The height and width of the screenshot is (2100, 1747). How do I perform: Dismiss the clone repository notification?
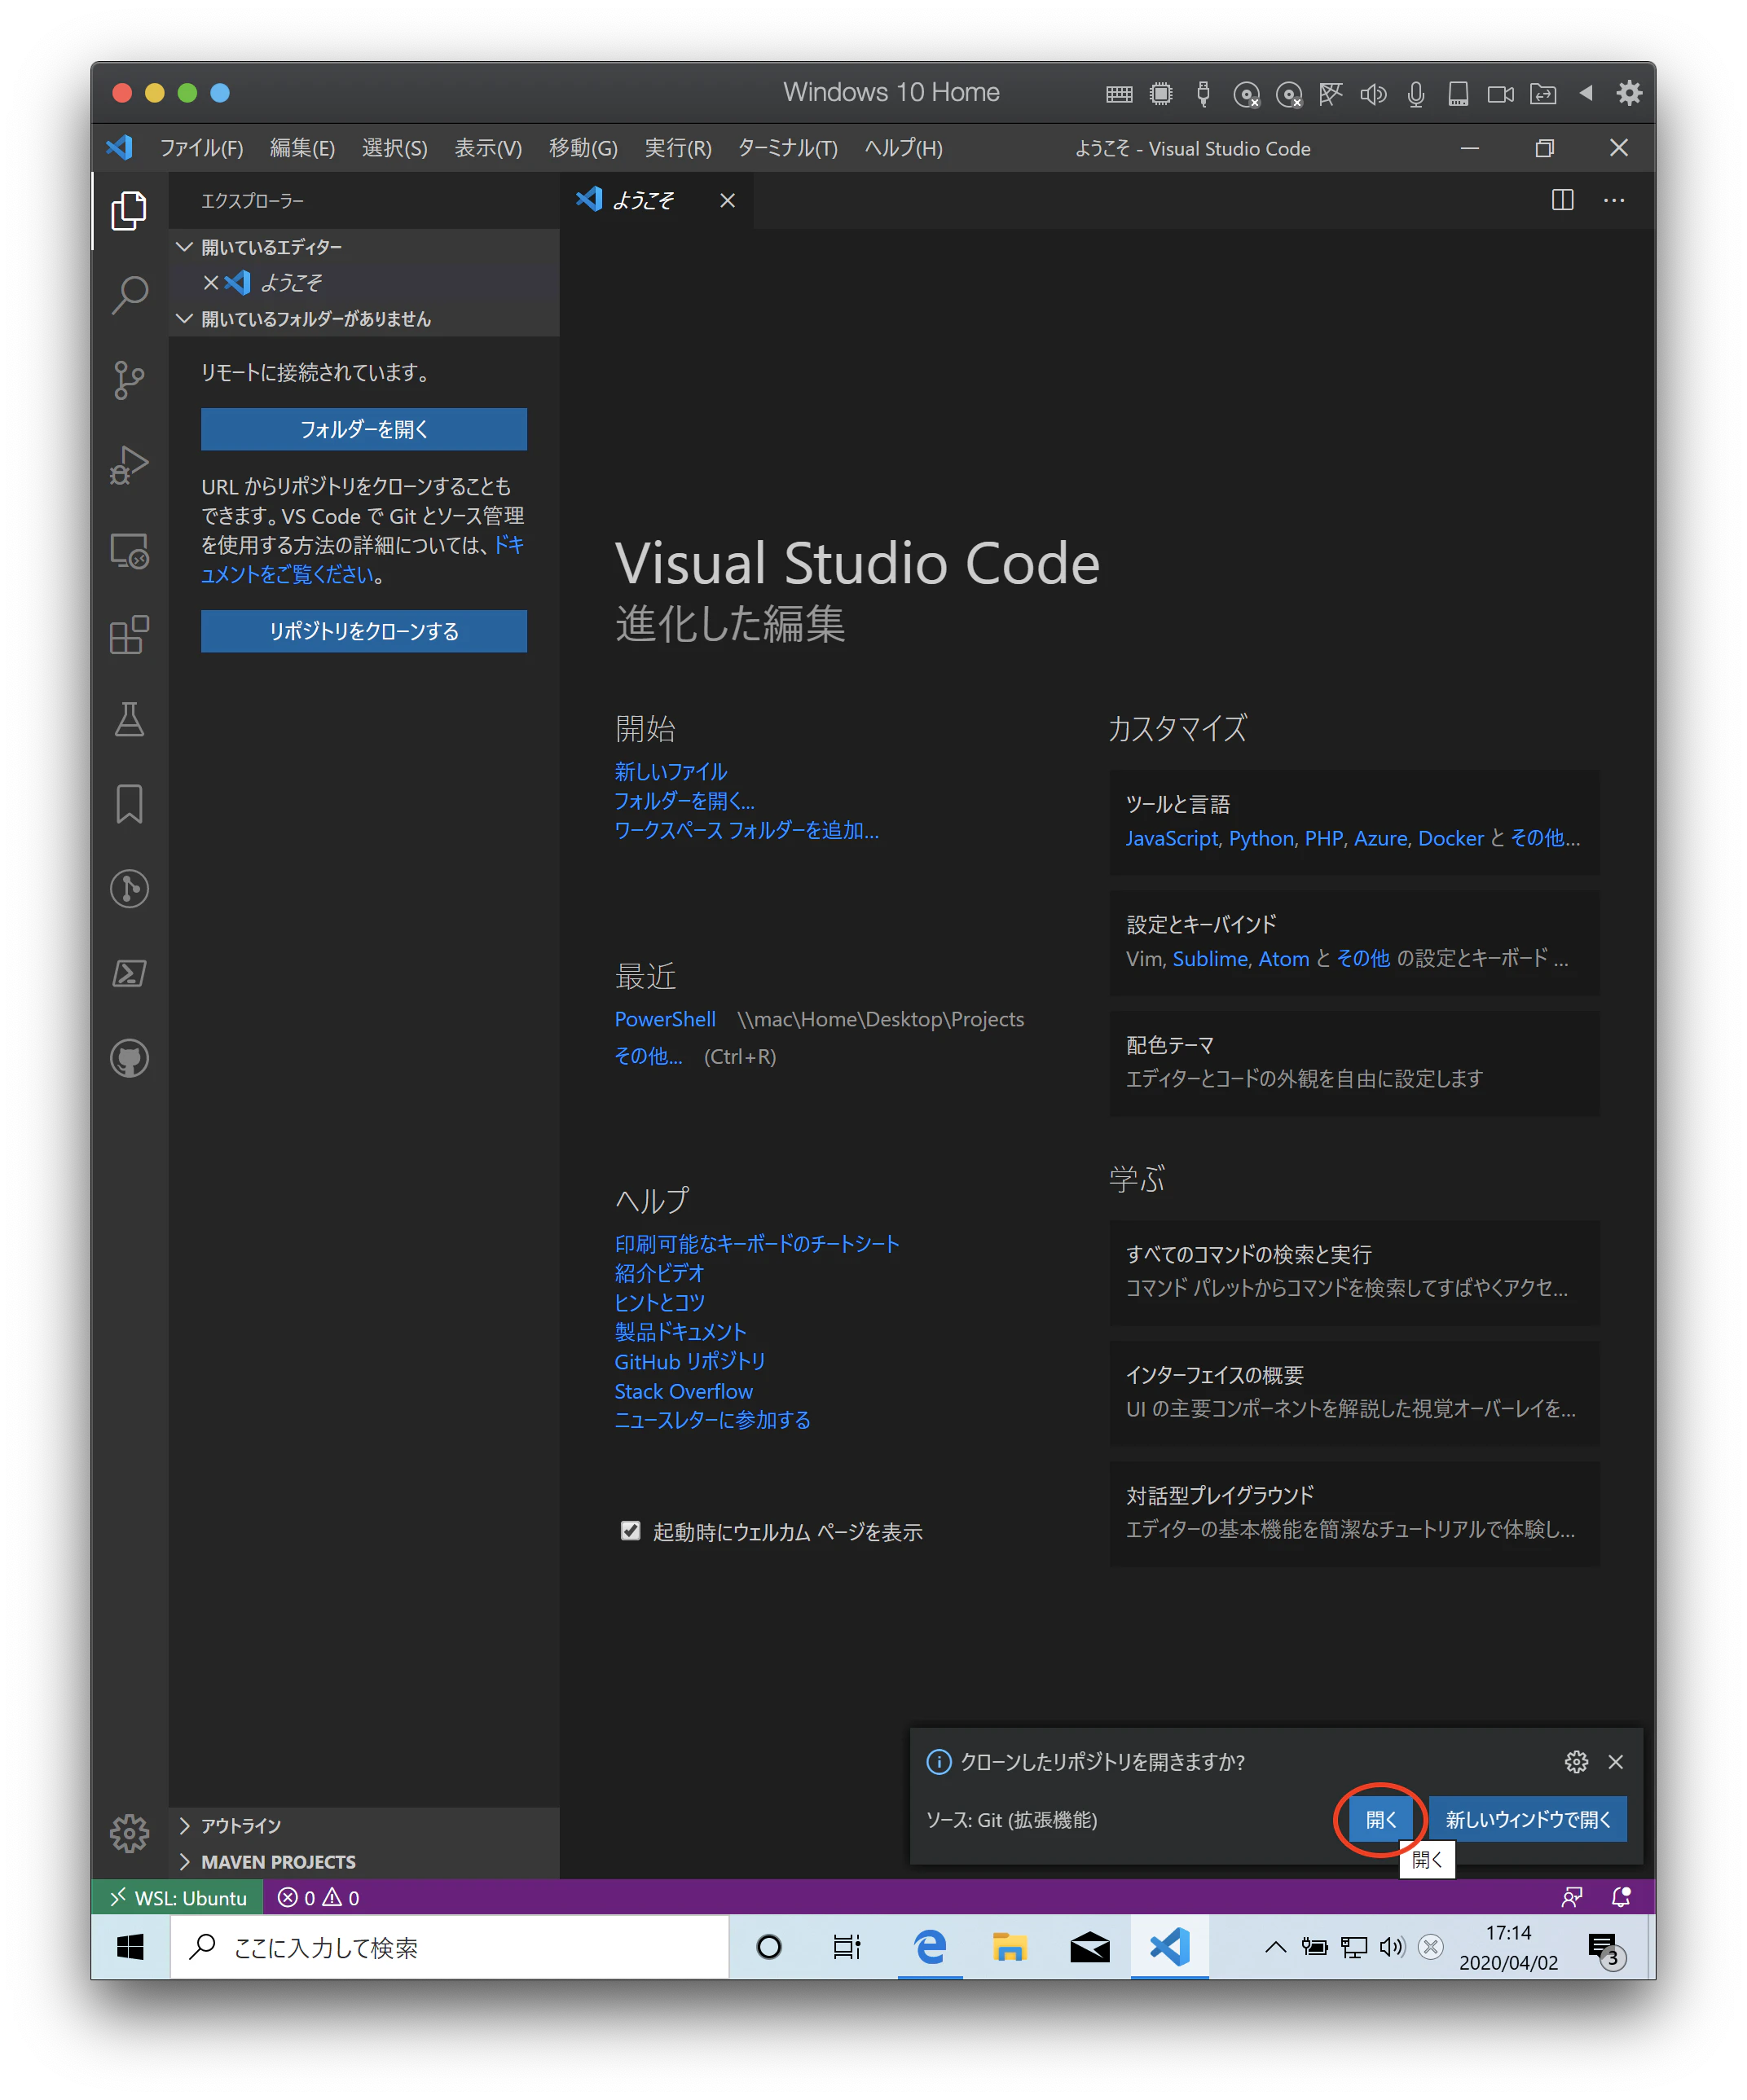(1615, 1762)
